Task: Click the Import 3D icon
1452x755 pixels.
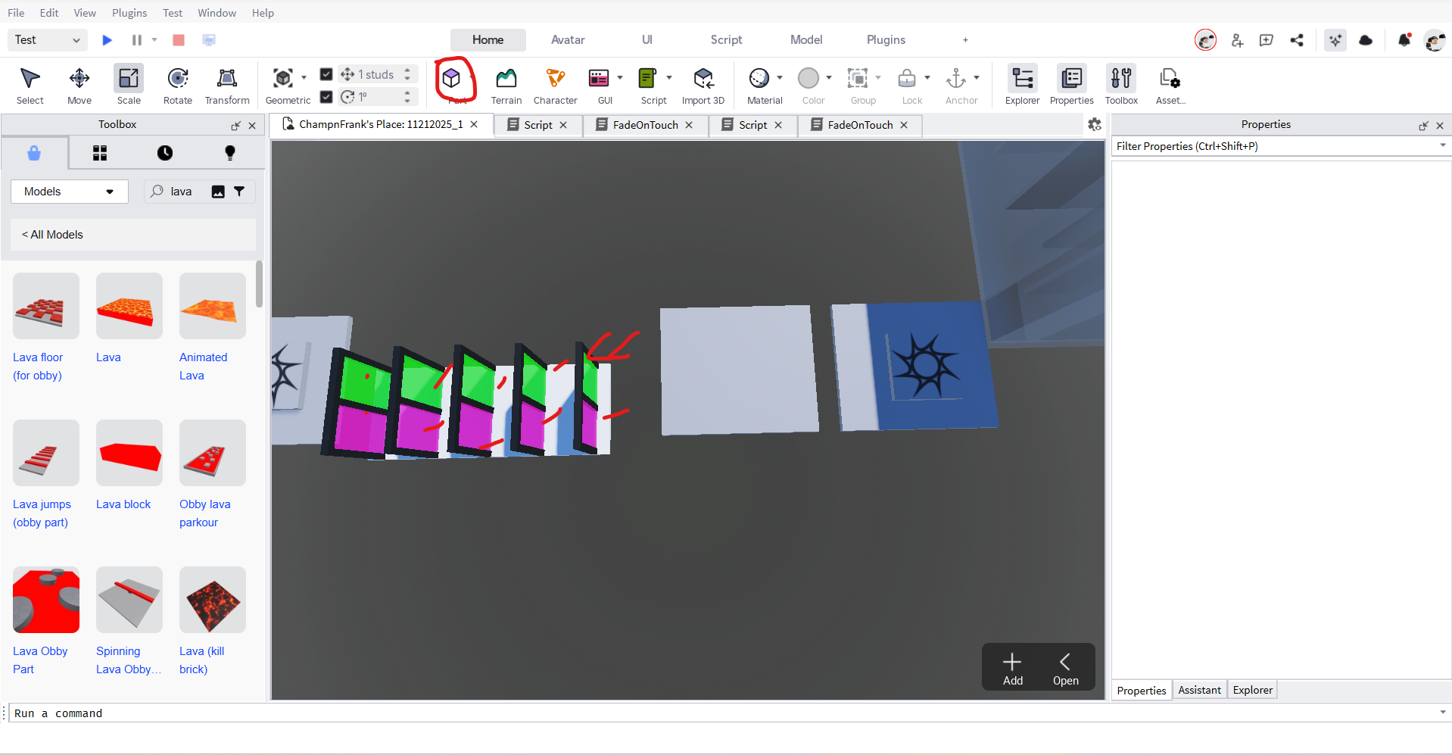Action: pos(703,84)
